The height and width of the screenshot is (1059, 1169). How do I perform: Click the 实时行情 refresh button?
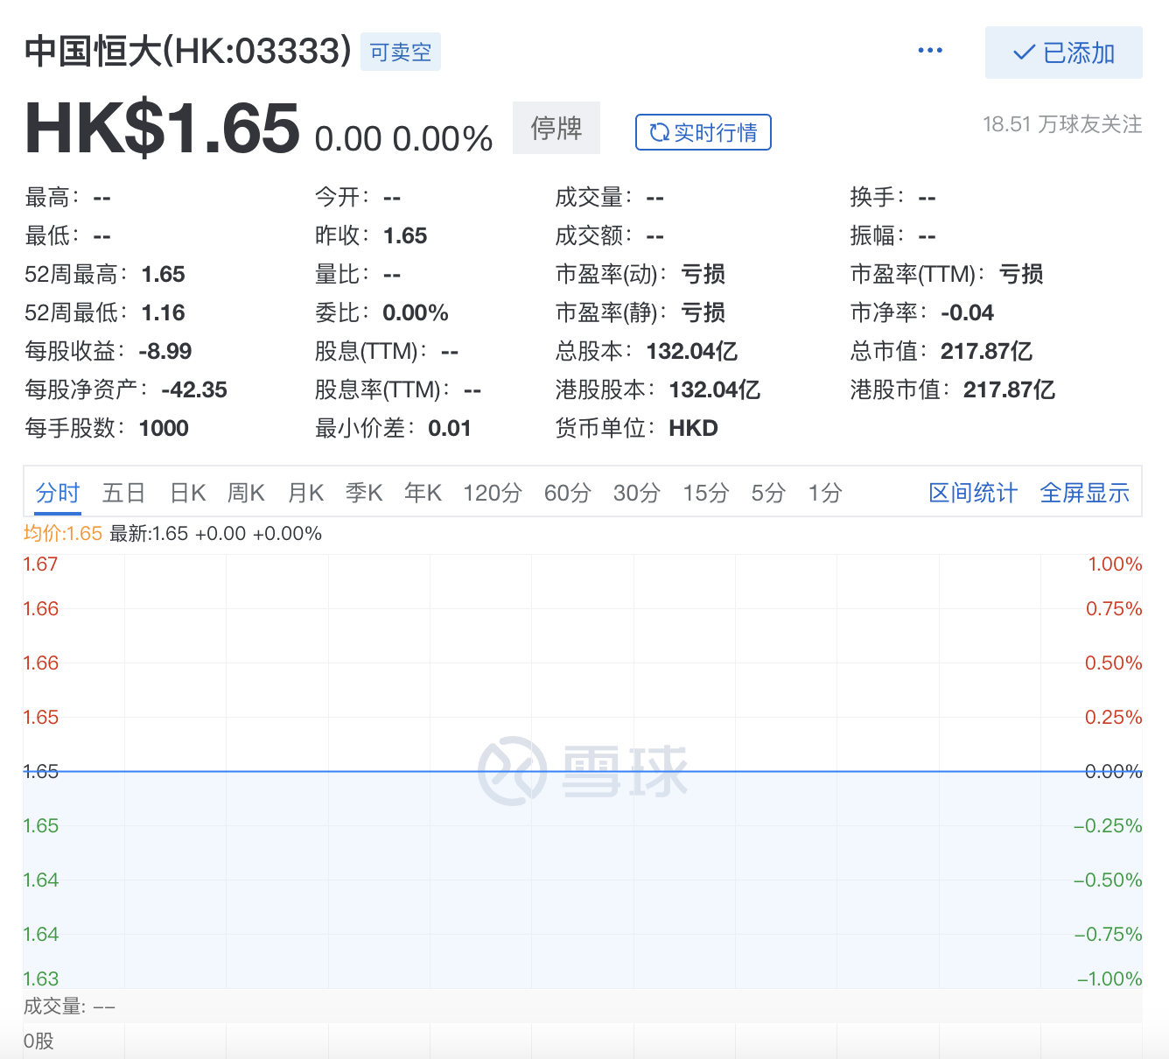tap(703, 132)
